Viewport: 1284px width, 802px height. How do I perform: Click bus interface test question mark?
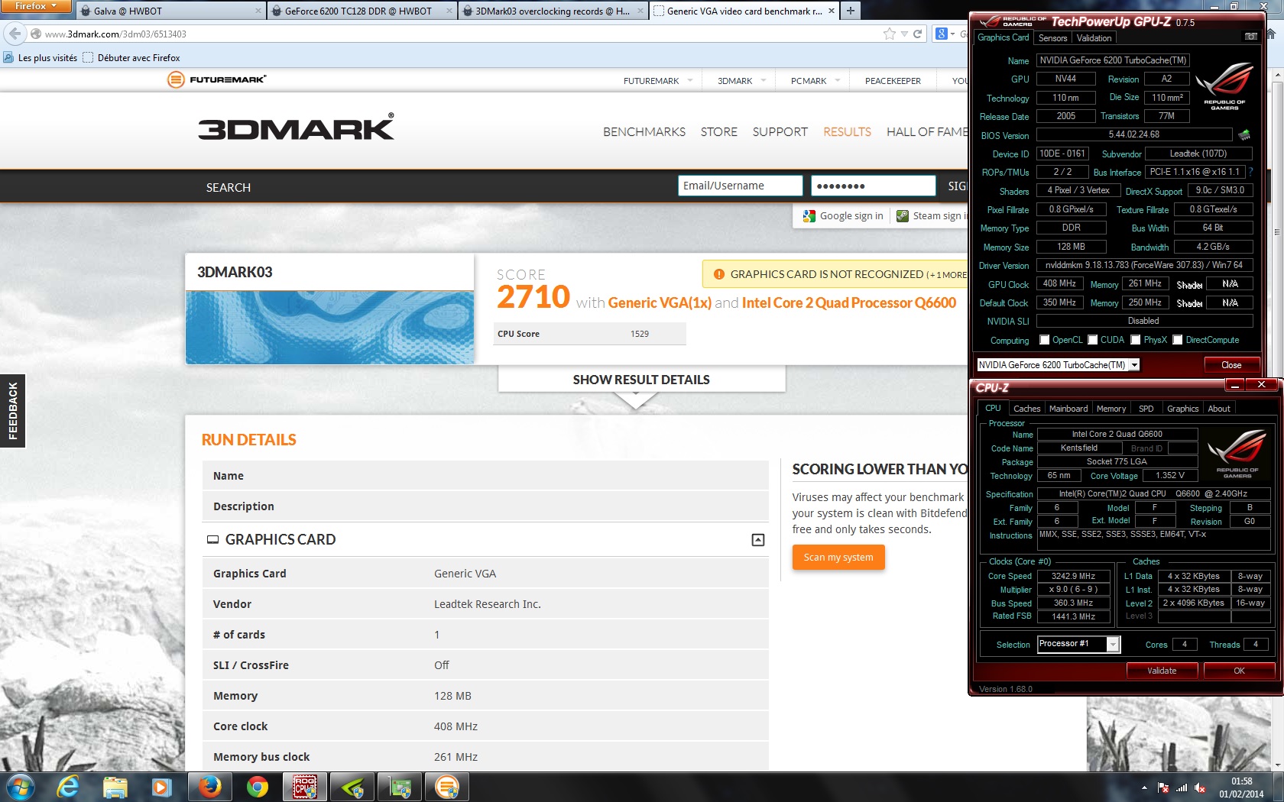1251,172
